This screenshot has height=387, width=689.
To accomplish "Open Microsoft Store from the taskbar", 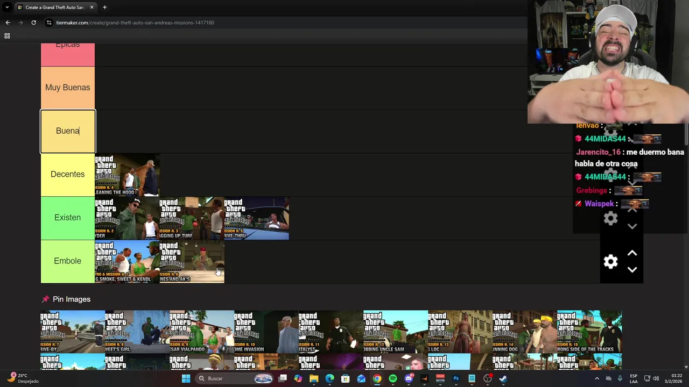I will click(345, 378).
